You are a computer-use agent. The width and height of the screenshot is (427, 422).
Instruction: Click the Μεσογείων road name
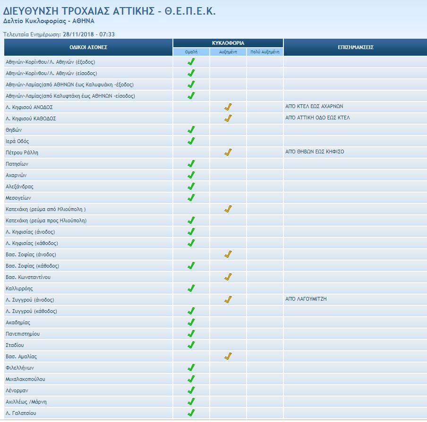click(19, 198)
